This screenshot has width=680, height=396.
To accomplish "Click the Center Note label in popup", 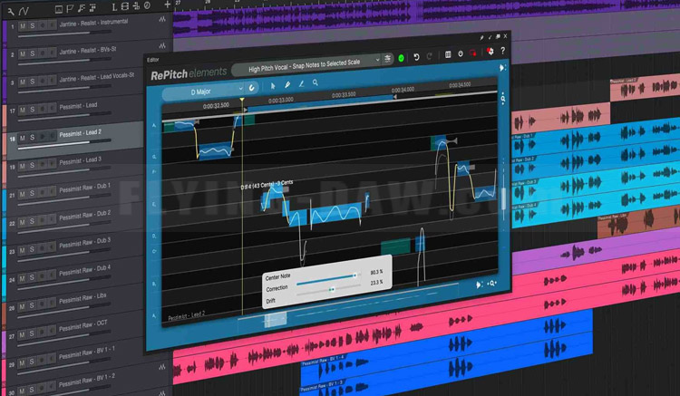I will (x=278, y=277).
